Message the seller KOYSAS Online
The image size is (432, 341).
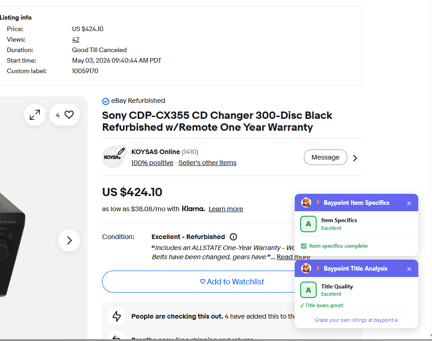click(325, 157)
